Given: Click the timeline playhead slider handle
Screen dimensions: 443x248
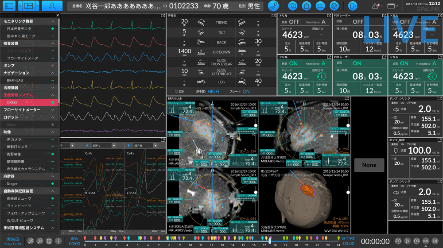Looking at the screenshot, I should click(270, 241).
